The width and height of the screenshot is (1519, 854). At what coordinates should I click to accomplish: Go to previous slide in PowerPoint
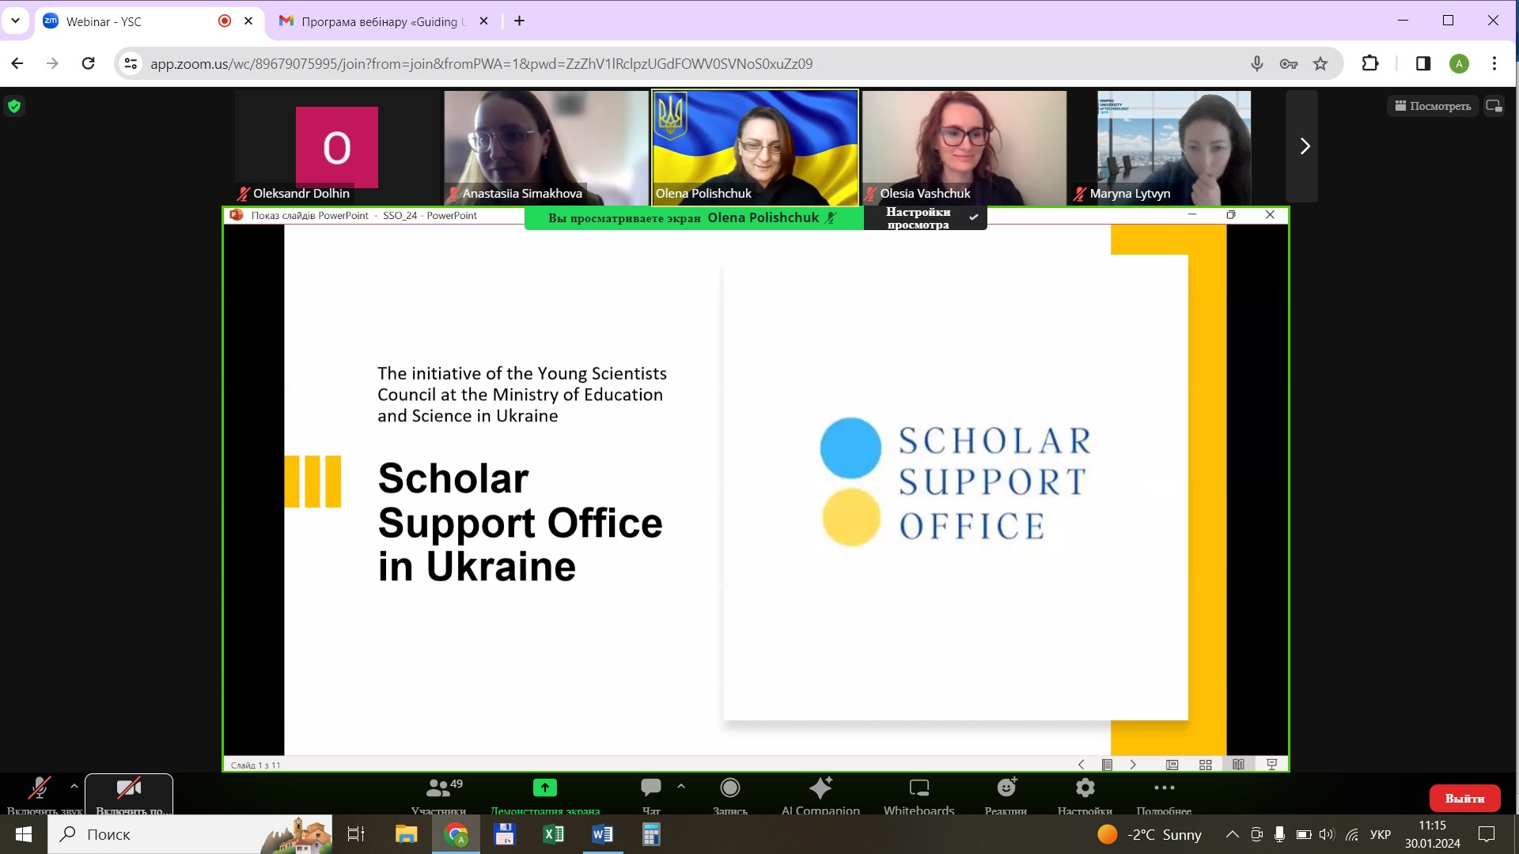(x=1081, y=765)
